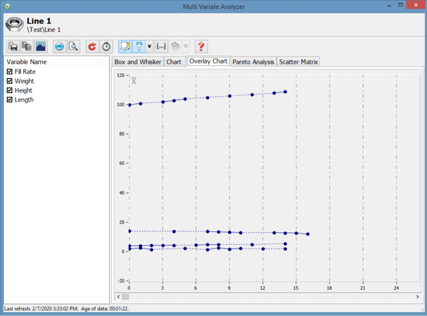Viewport: 427px width, 316px height.
Task: Click the red refresh arrow icon
Action: coord(92,46)
